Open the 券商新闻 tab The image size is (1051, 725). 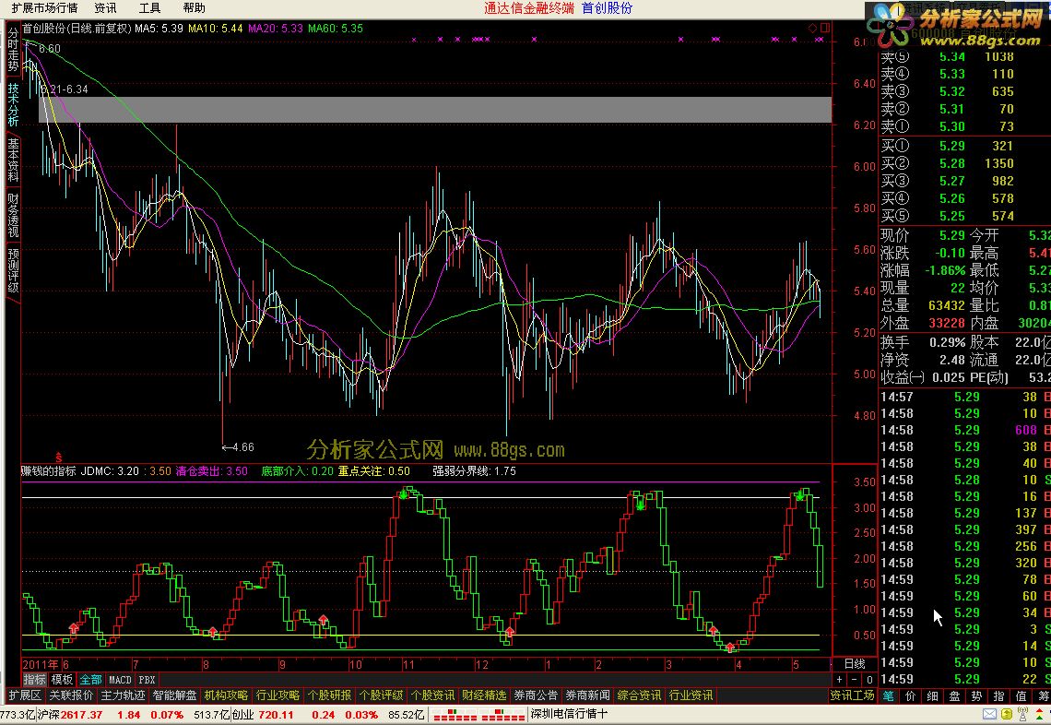point(587,695)
